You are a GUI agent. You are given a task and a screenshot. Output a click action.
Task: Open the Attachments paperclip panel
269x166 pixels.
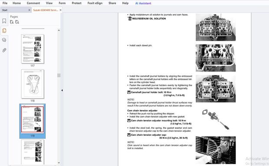[x=4, y=50]
